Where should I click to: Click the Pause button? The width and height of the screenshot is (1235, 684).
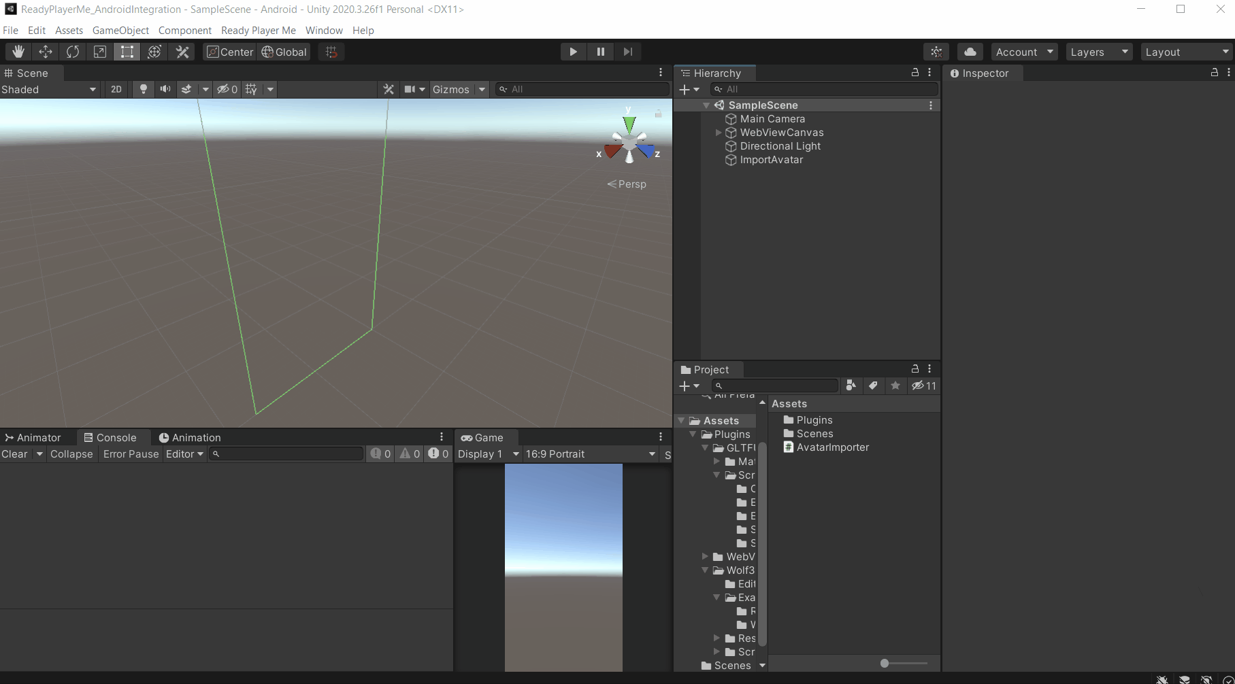click(x=600, y=52)
